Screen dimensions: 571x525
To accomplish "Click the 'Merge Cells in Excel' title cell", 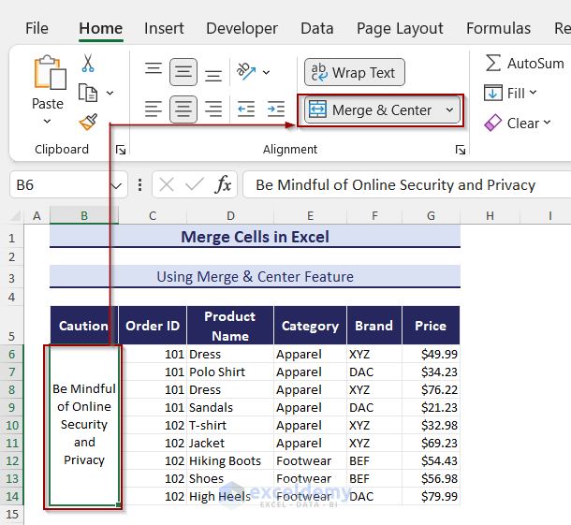I will pos(255,237).
